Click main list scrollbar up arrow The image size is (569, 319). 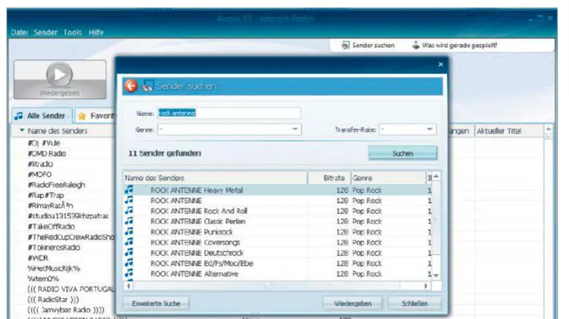(549, 130)
